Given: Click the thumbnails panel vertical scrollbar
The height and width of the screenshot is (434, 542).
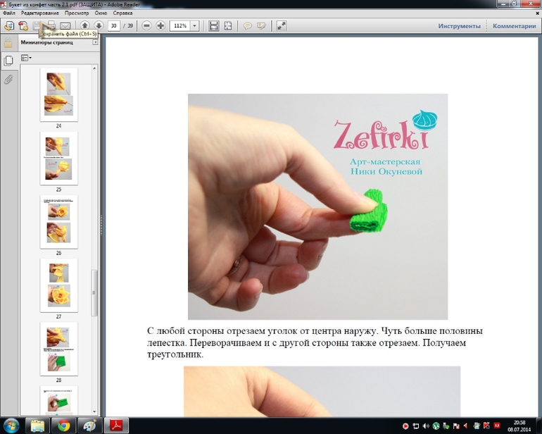Looking at the screenshot, I should [x=95, y=285].
